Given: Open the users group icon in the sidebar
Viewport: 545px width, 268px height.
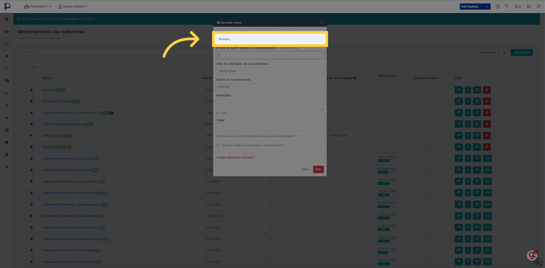Looking at the screenshot, I should tap(7, 118).
